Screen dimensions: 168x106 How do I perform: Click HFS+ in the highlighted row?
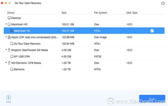pos(97,31)
